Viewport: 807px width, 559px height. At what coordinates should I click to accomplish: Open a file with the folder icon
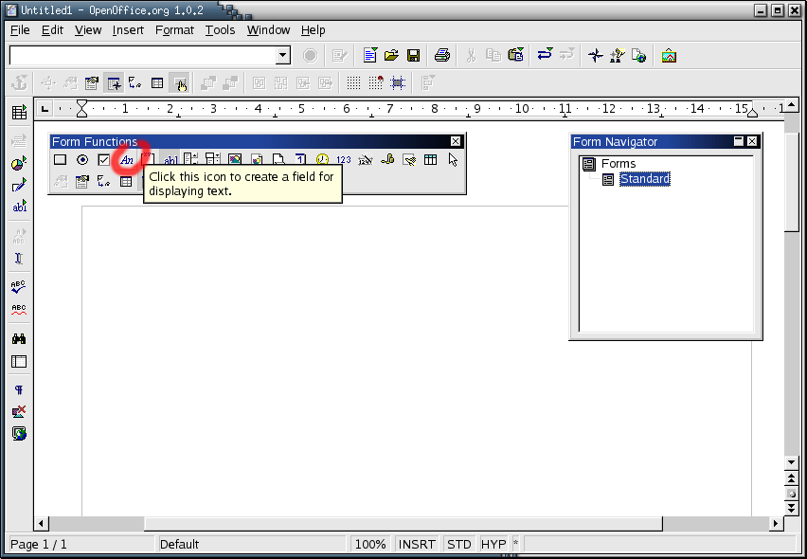392,56
